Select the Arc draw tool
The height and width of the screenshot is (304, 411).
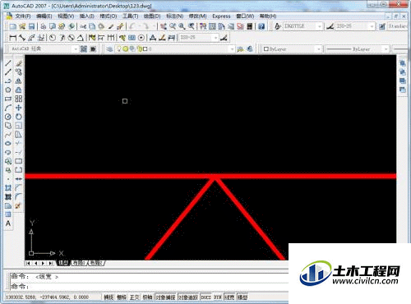(8, 108)
